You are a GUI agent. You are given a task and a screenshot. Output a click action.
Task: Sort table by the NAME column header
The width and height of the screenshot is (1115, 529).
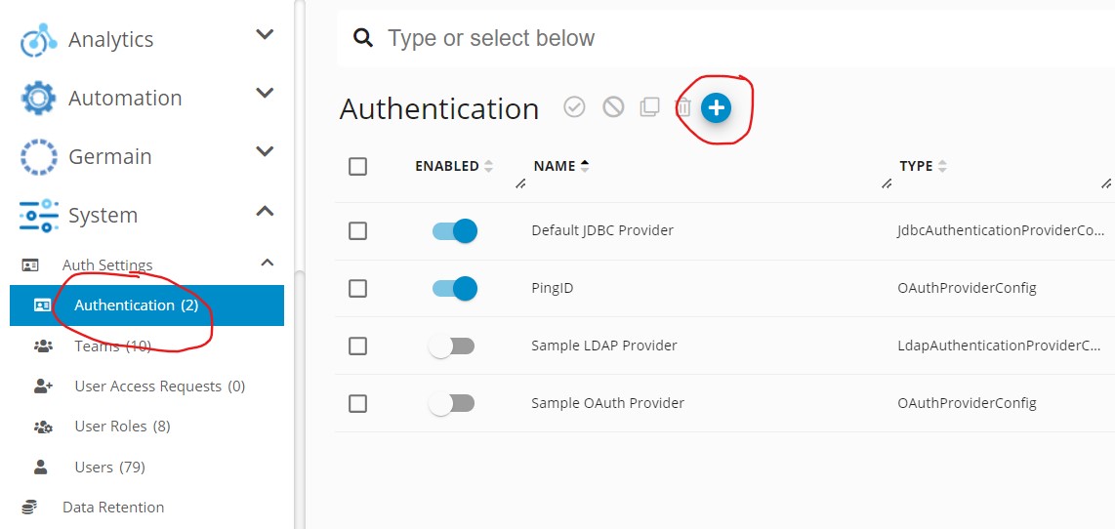555,166
